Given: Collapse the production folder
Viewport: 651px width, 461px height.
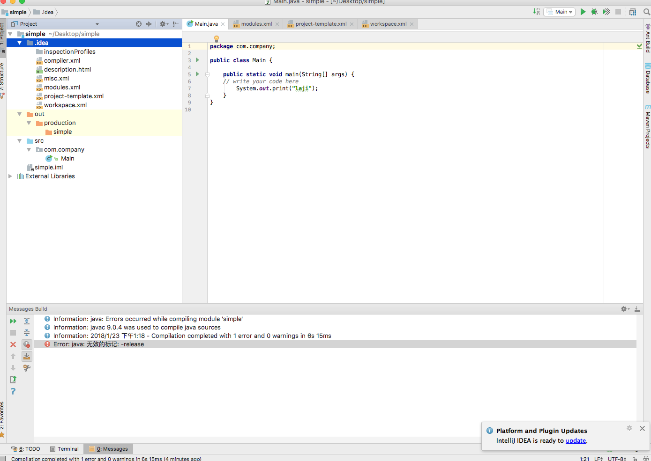Looking at the screenshot, I should 29,123.
